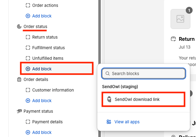The height and width of the screenshot is (137, 196).
Task: Click the Fulfillment status block icon
Action: click(28, 48)
